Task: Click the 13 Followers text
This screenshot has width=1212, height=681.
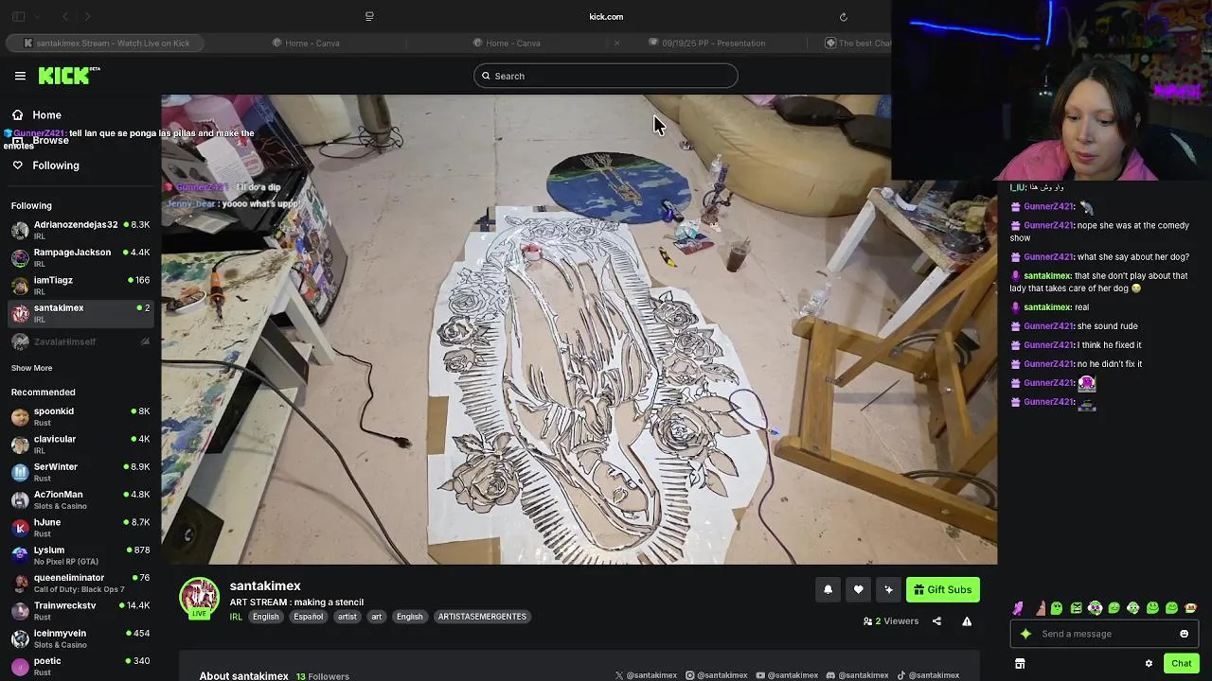Action: 322,676
